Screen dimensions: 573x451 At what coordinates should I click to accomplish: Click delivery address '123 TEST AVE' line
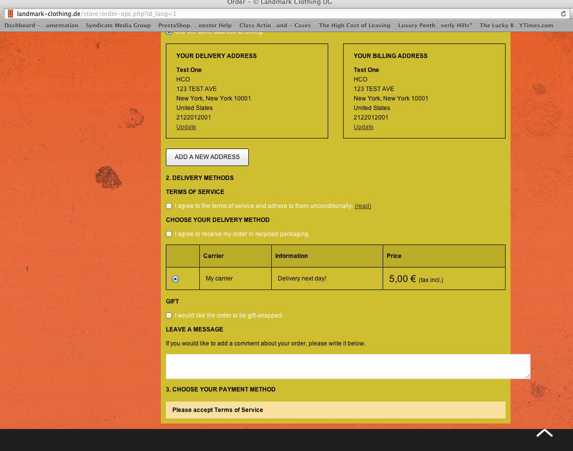(197, 89)
